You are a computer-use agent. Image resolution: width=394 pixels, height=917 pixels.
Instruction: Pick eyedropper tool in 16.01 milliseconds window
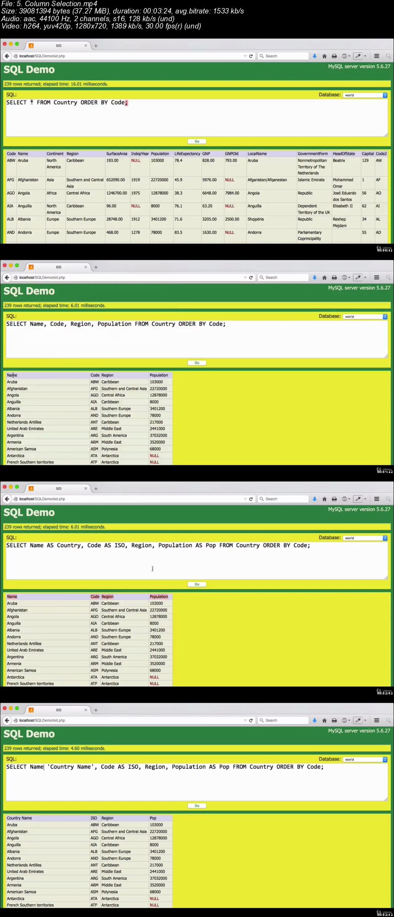click(358, 56)
